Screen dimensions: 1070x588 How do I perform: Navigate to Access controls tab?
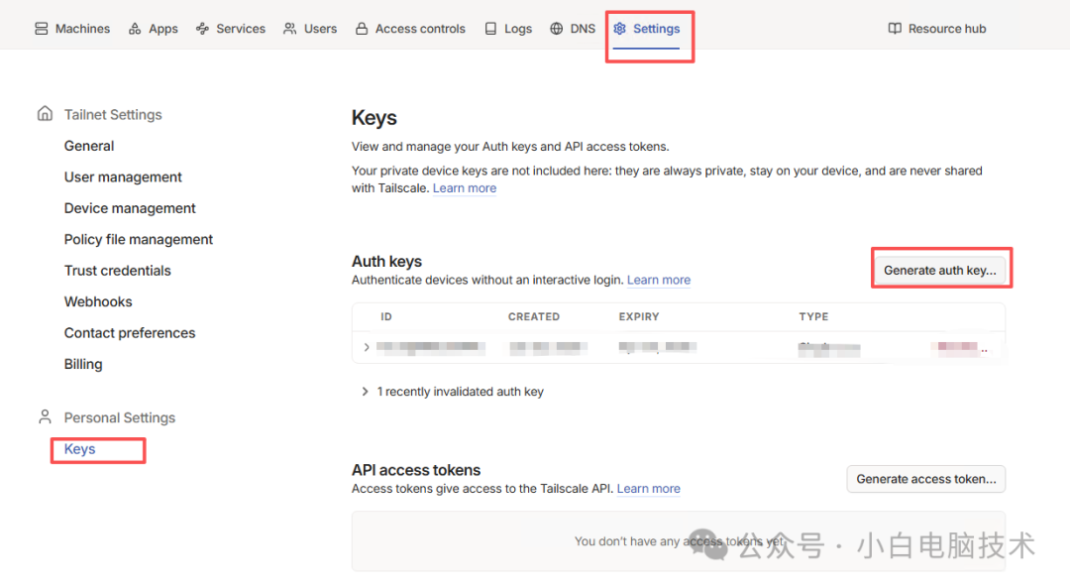click(x=410, y=29)
